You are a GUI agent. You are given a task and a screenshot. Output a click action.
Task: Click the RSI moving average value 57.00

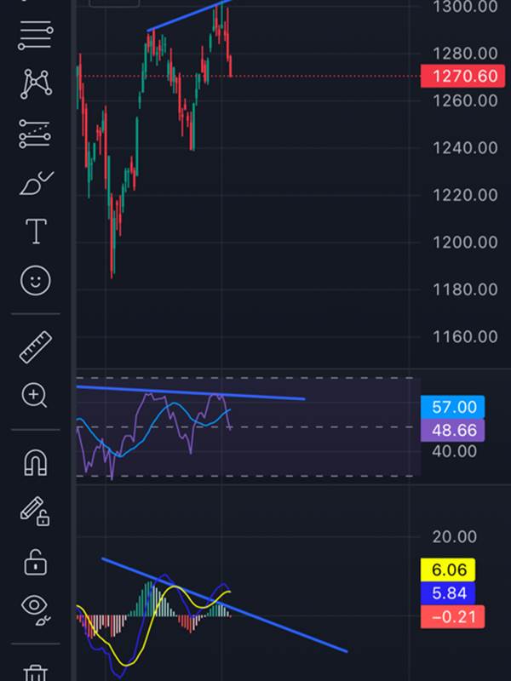click(453, 407)
